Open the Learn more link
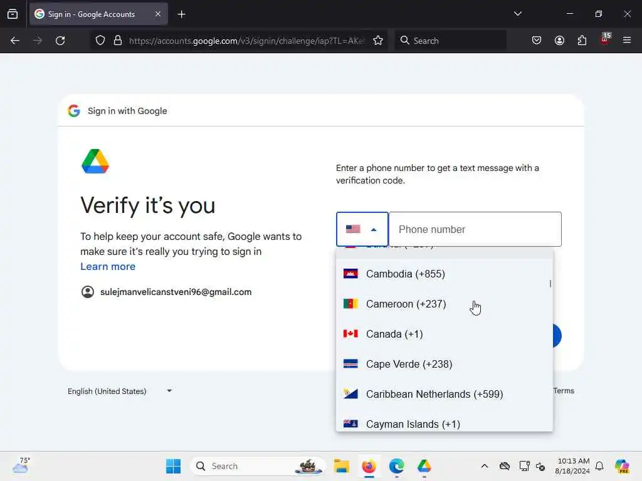This screenshot has width=642, height=481. [x=108, y=267]
